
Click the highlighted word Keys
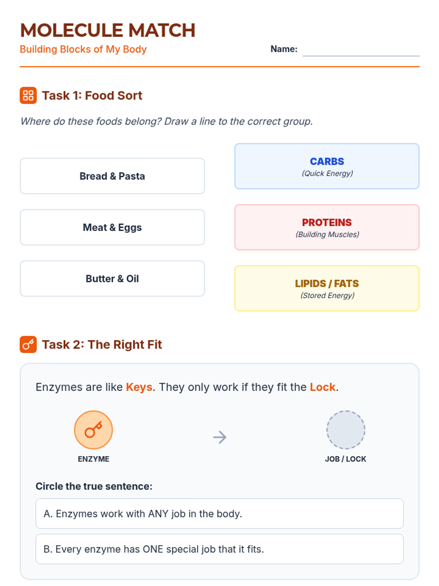tap(139, 387)
